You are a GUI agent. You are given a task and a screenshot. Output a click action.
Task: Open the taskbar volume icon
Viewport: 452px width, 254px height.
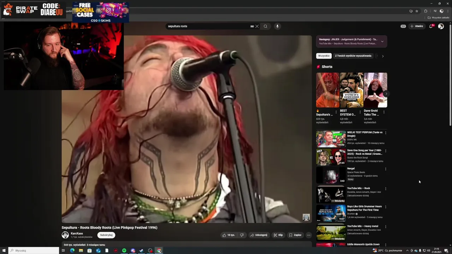428,250
